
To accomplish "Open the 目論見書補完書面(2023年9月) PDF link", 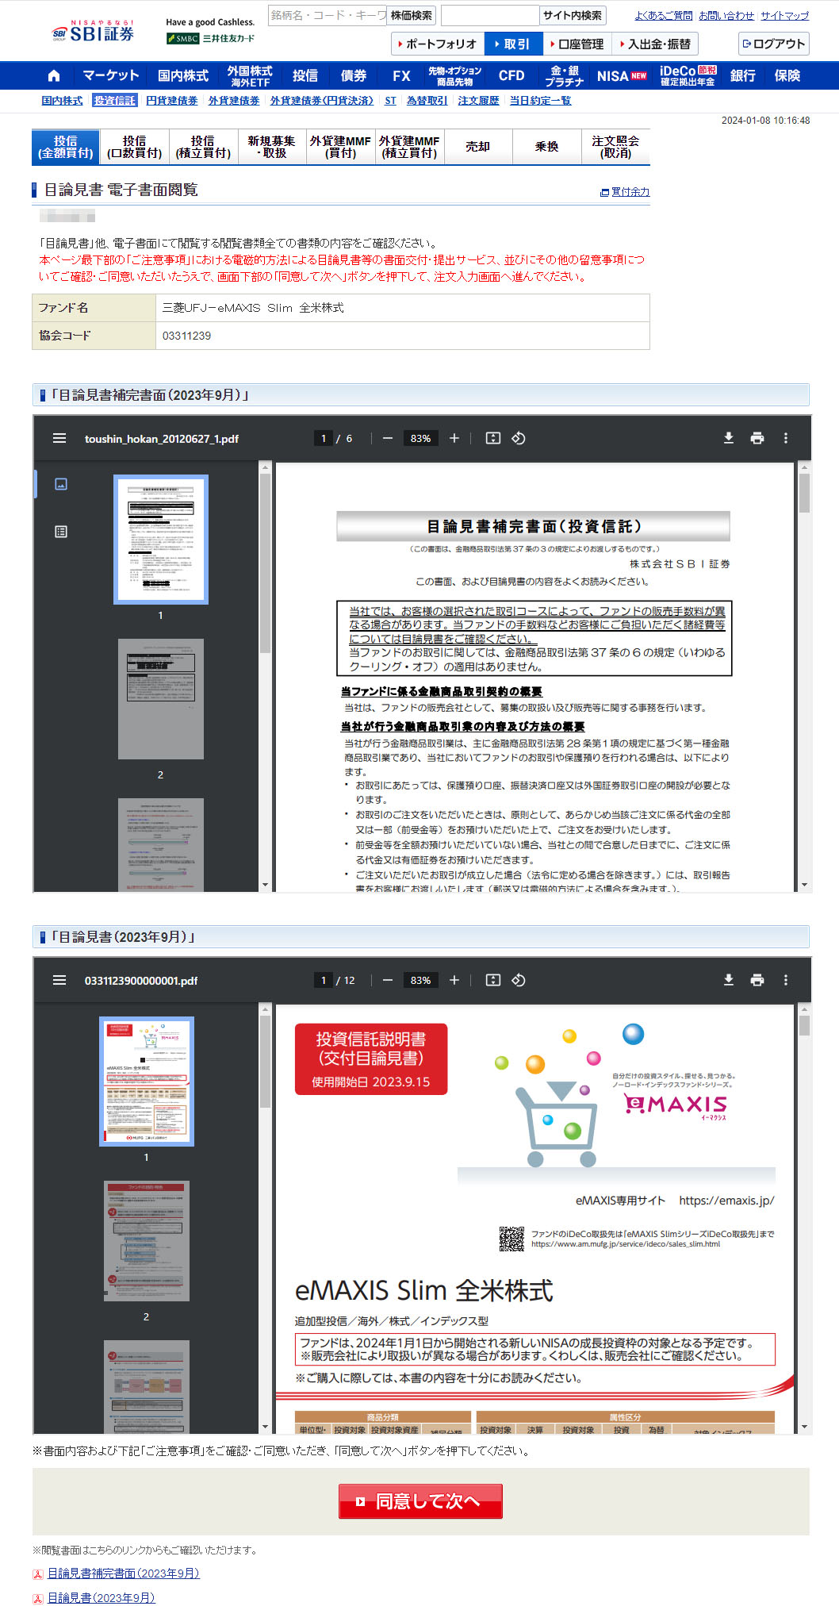I will pos(123,1573).
